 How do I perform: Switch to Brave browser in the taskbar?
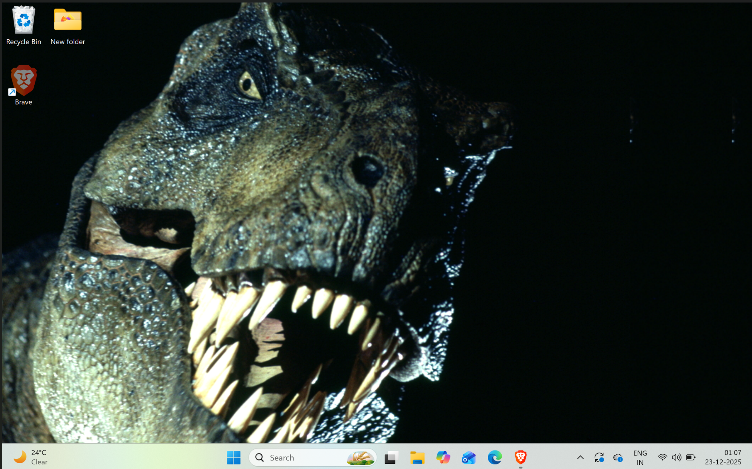[520, 457]
